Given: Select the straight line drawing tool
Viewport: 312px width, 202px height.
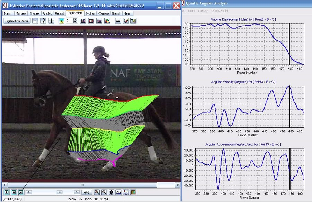Looking at the screenshot, I should pos(35,21).
